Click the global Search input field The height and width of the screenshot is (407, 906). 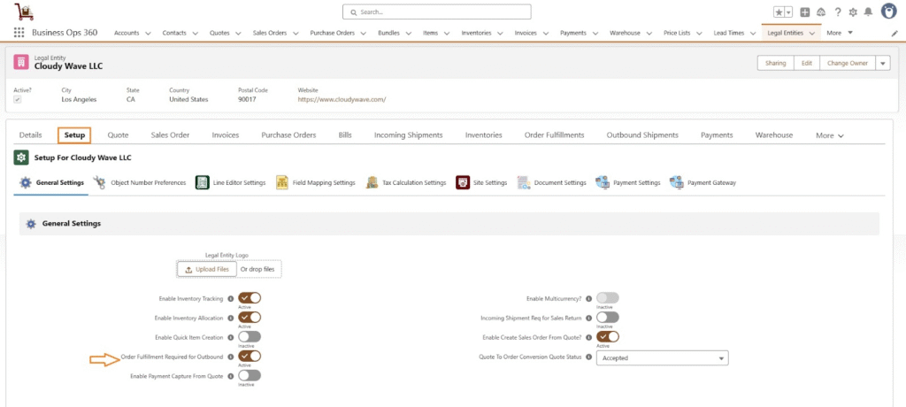[436, 12]
